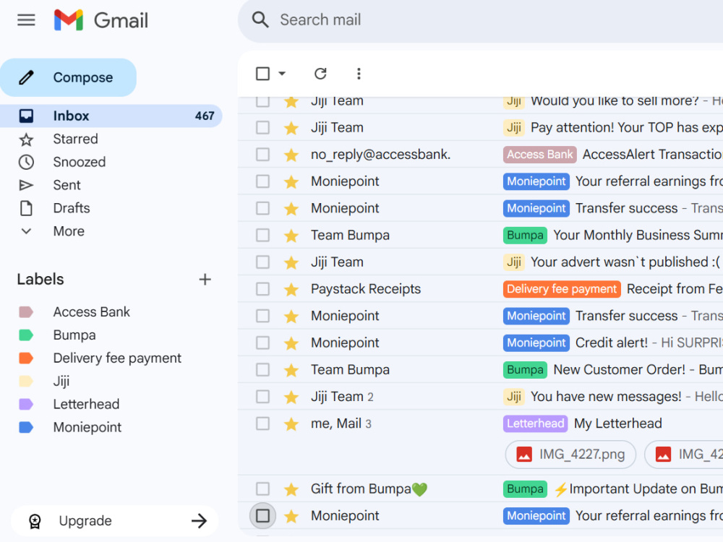The width and height of the screenshot is (723, 542).
Task: Open the three-dot more options menu
Action: point(359,74)
